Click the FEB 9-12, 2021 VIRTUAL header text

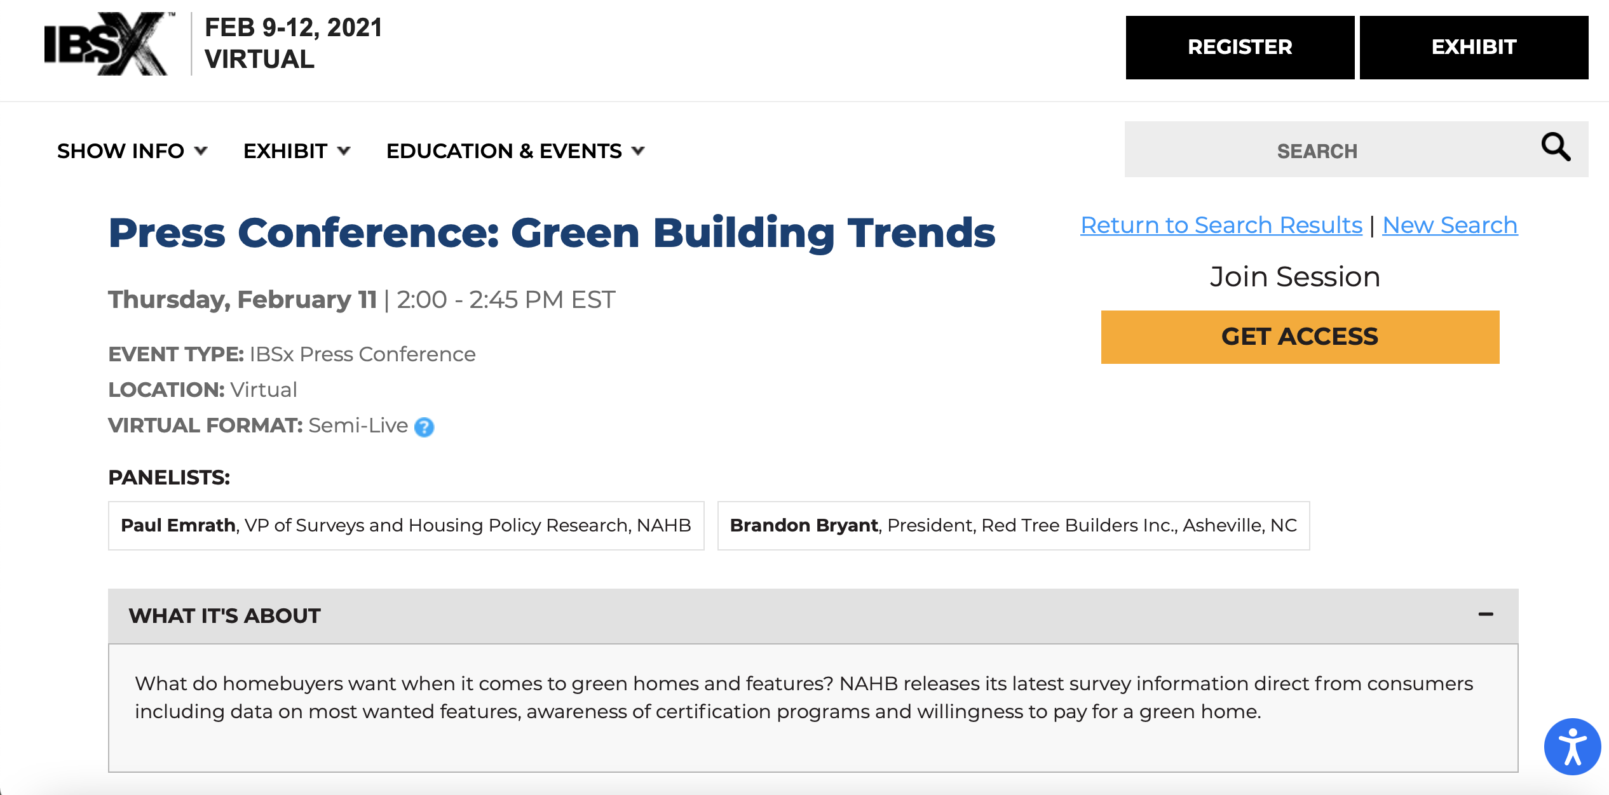tap(293, 43)
